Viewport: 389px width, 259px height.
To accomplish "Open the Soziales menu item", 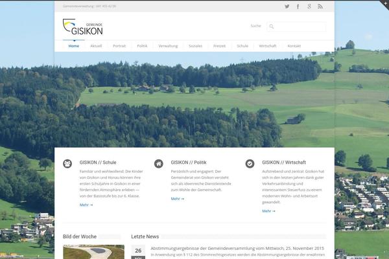I will pos(196,46).
